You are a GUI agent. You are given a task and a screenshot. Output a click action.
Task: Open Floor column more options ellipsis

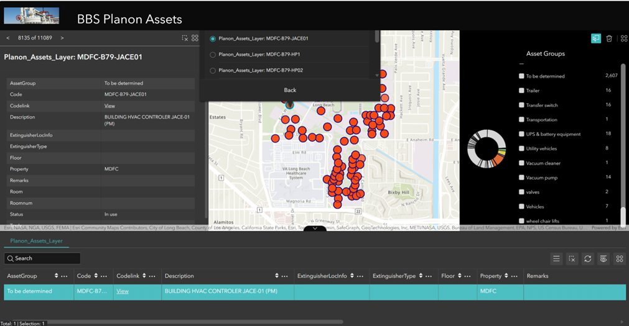pyautogui.click(x=467, y=276)
